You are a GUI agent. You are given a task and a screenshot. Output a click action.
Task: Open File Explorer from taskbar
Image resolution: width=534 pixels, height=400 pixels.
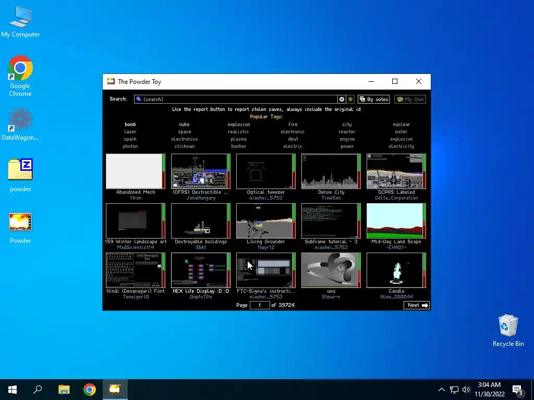click(64, 390)
